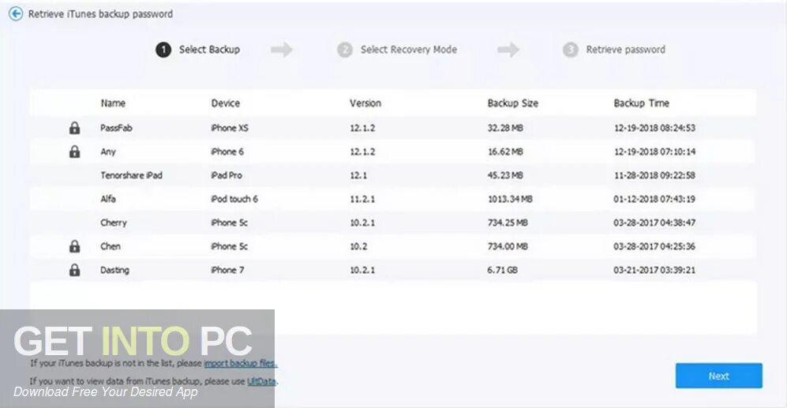Image resolution: width=787 pixels, height=408 pixels.
Task: Sort by the Version column header
Action: pyautogui.click(x=365, y=103)
